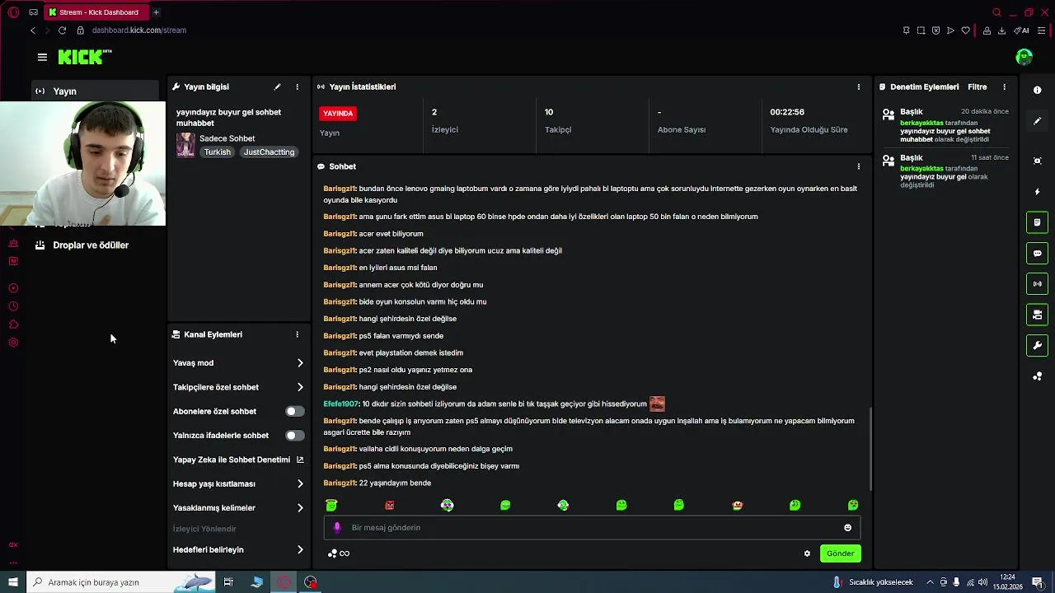Edit stream info with the pencil icon
The width and height of the screenshot is (1055, 593).
(x=277, y=86)
